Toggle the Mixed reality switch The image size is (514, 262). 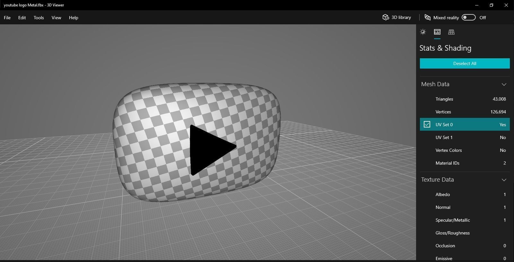click(468, 17)
